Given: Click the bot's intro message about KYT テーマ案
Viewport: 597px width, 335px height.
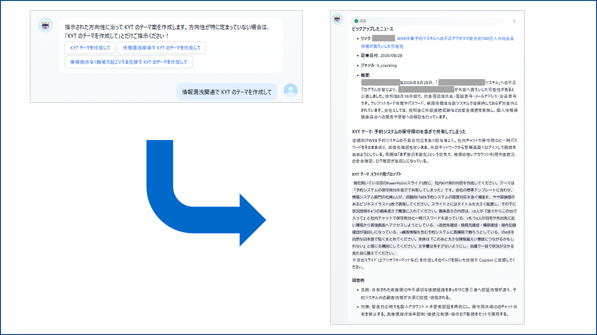Looking at the screenshot, I should (x=167, y=32).
